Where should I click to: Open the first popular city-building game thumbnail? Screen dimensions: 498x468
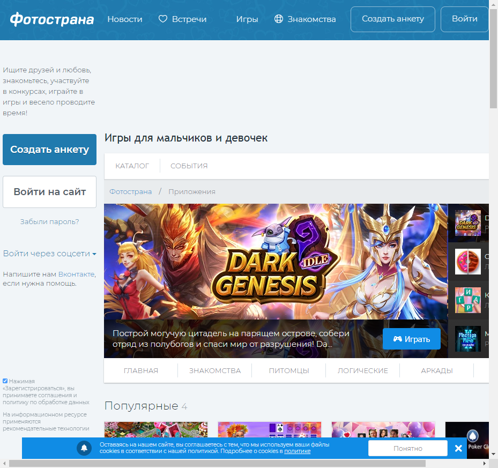[156, 429]
